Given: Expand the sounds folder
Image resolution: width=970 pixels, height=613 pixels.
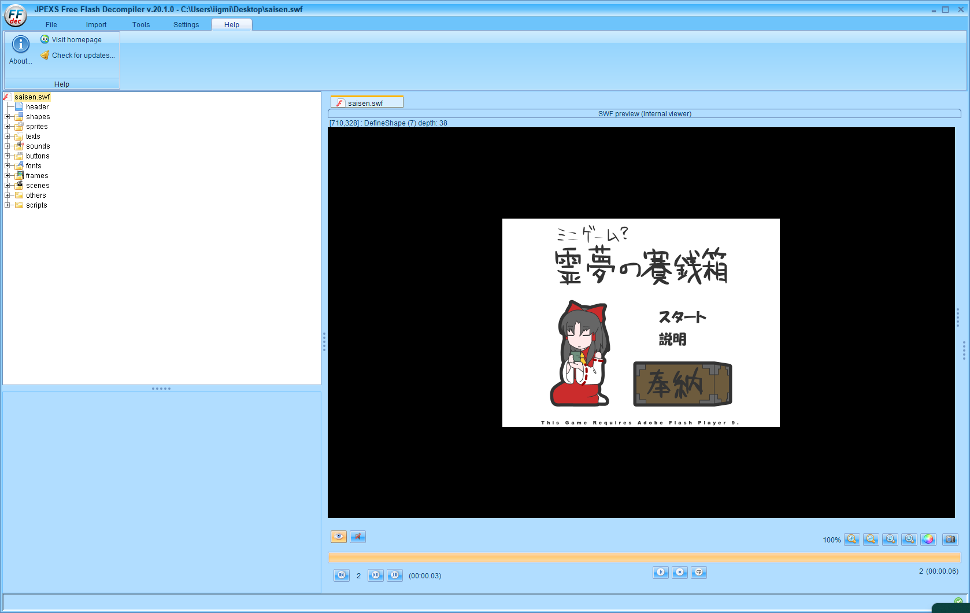Looking at the screenshot, I should (x=8, y=146).
